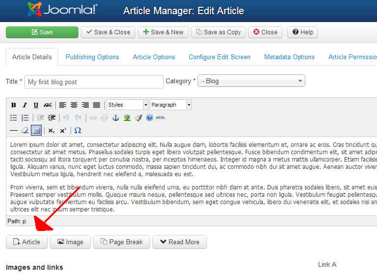Apply subscript formatting
The height and width of the screenshot is (280, 377).
coord(51,130)
